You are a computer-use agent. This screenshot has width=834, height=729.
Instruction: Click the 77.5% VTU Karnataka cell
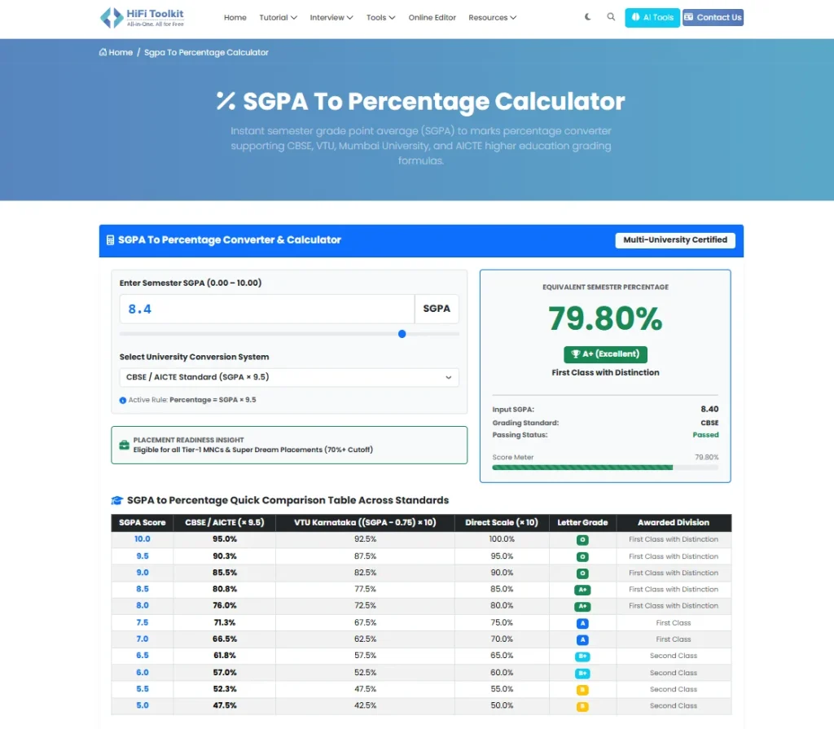[x=365, y=589]
